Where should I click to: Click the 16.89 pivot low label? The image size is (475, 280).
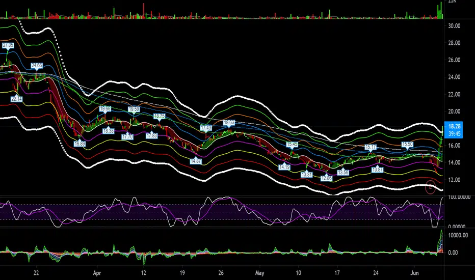coord(80,144)
